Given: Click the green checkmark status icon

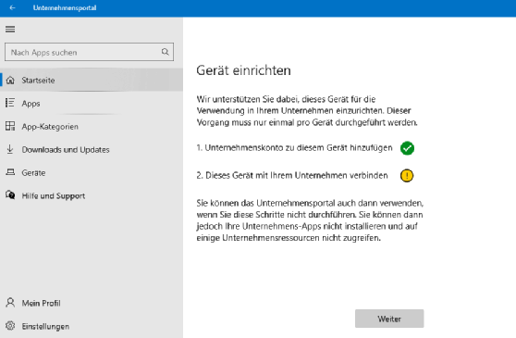Looking at the screenshot, I should (407, 148).
